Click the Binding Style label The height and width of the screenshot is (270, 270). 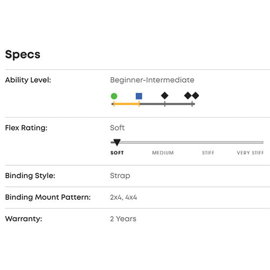pos(30,175)
